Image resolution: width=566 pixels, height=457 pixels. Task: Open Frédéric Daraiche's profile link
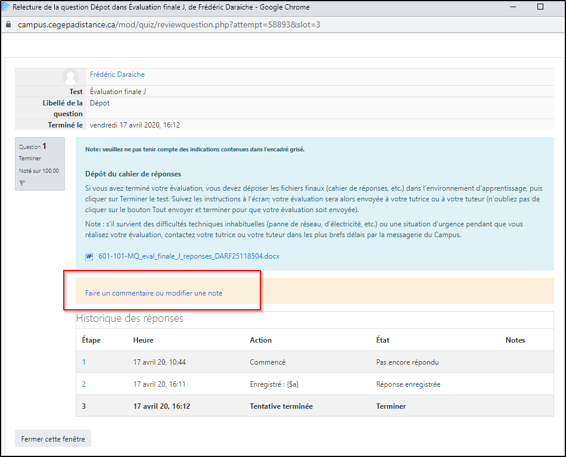(x=117, y=74)
